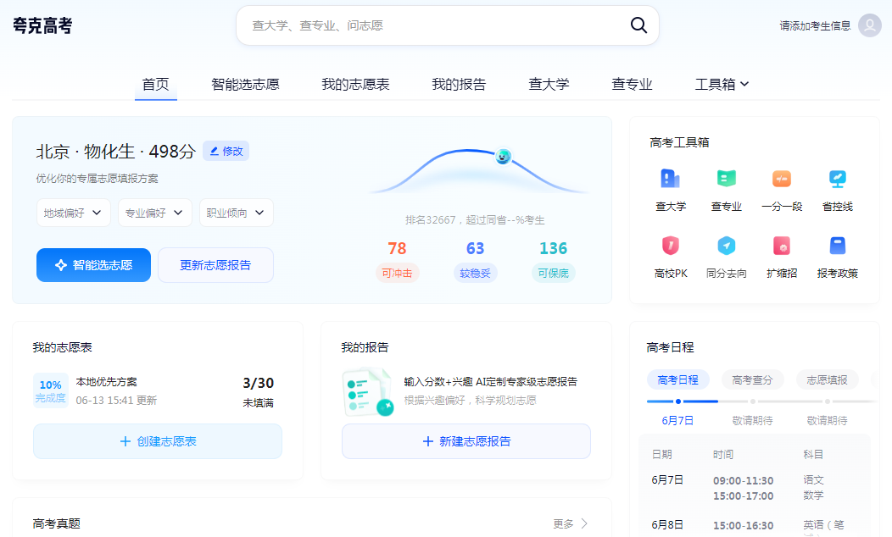
Task: Click the 夸克高考 logo
Action: pyautogui.click(x=42, y=25)
